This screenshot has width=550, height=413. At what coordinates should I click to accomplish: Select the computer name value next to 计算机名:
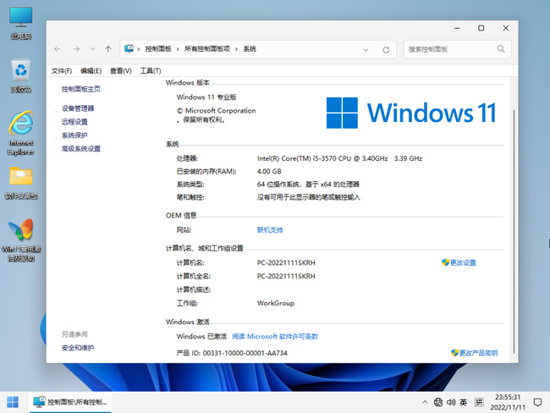(x=286, y=262)
